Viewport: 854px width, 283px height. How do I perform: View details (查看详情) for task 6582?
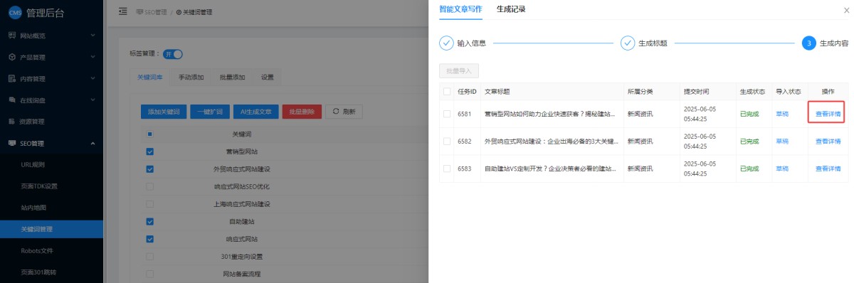click(x=828, y=141)
